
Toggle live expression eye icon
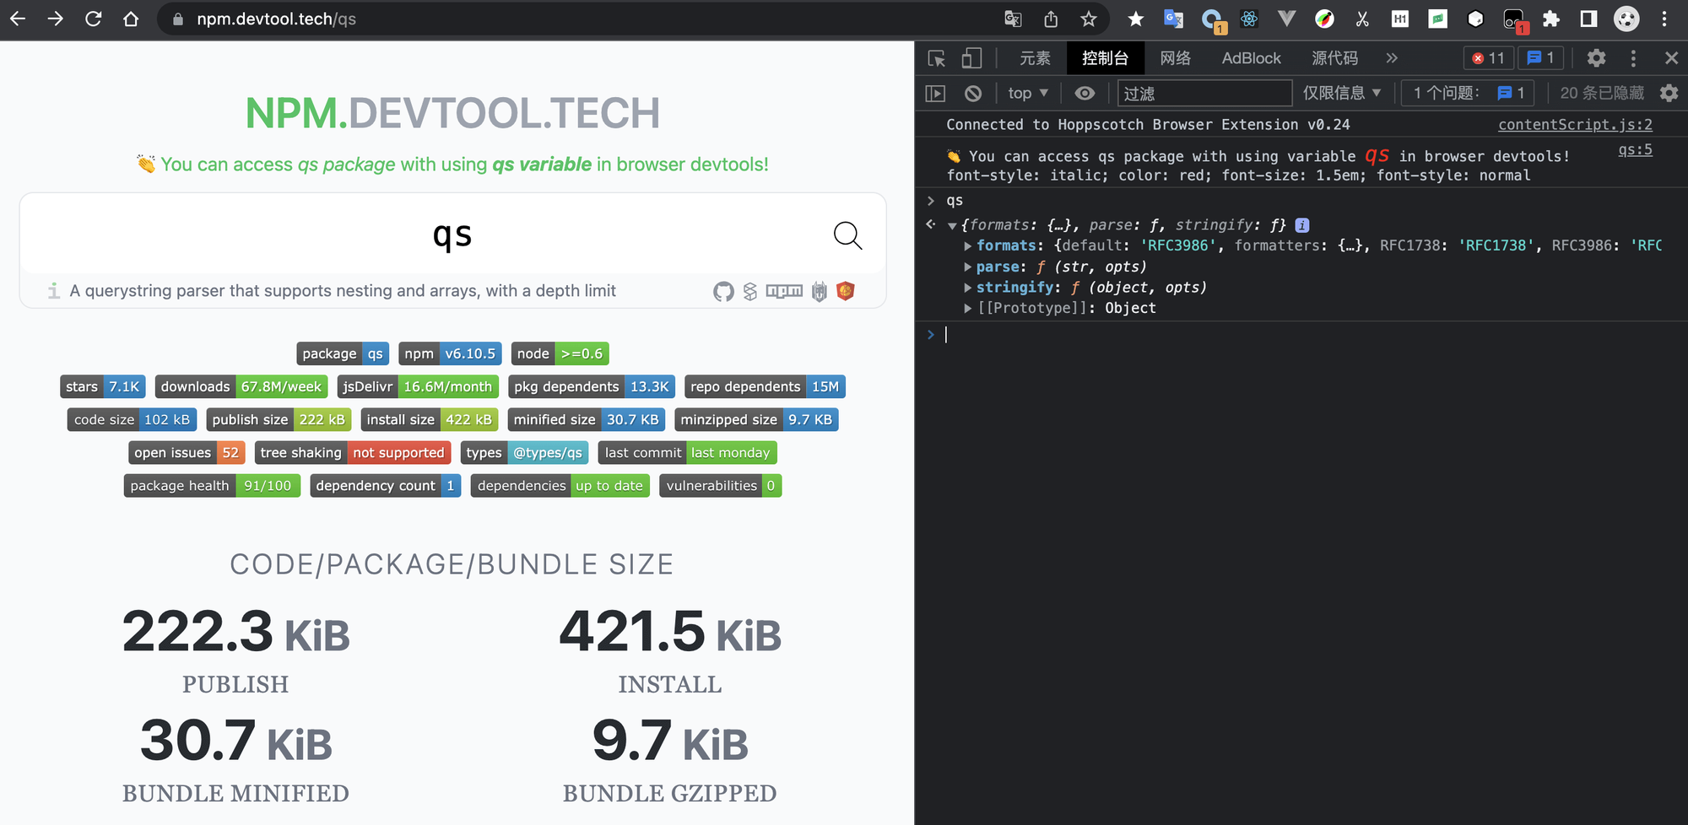click(1085, 93)
